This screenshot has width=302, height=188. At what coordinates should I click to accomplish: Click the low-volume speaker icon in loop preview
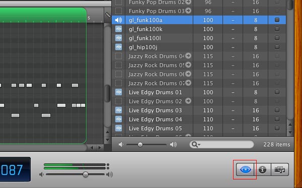click(x=121, y=144)
